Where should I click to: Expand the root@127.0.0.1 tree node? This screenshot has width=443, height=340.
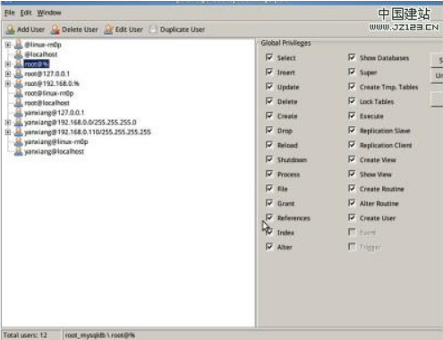[8, 73]
